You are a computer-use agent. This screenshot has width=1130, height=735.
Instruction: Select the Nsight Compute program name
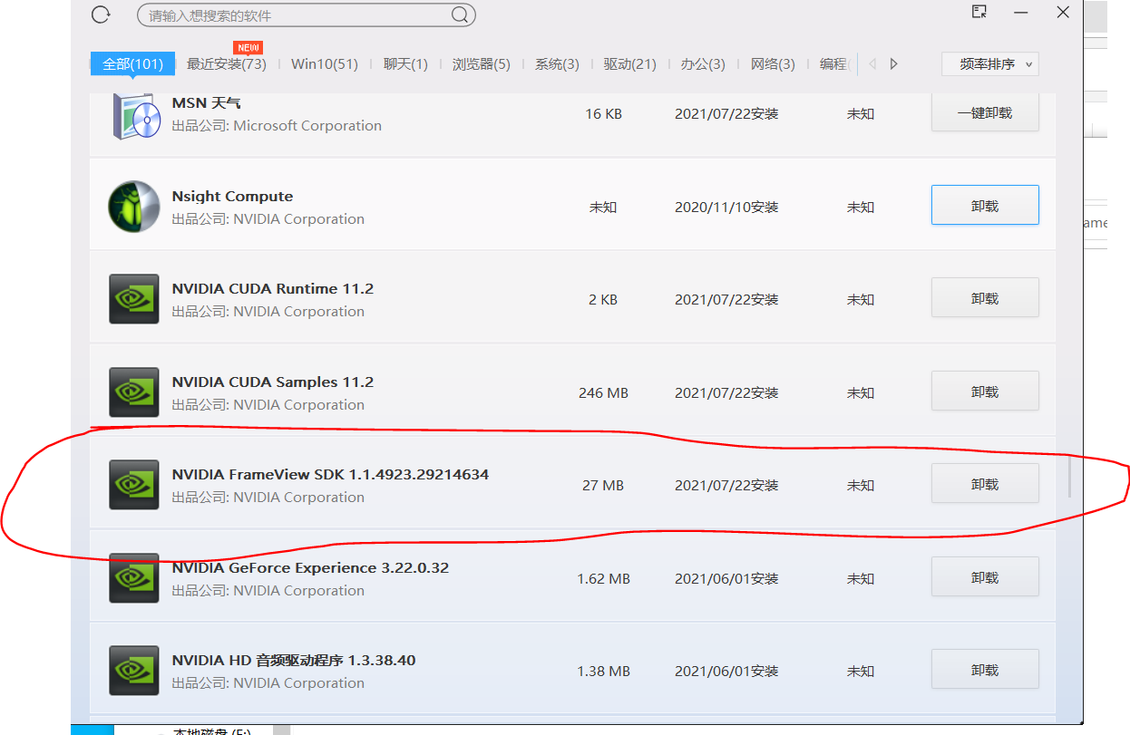point(232,197)
